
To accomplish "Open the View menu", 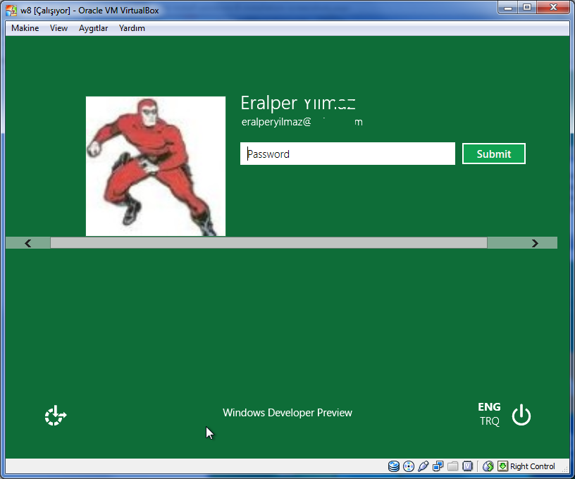I will click(58, 28).
